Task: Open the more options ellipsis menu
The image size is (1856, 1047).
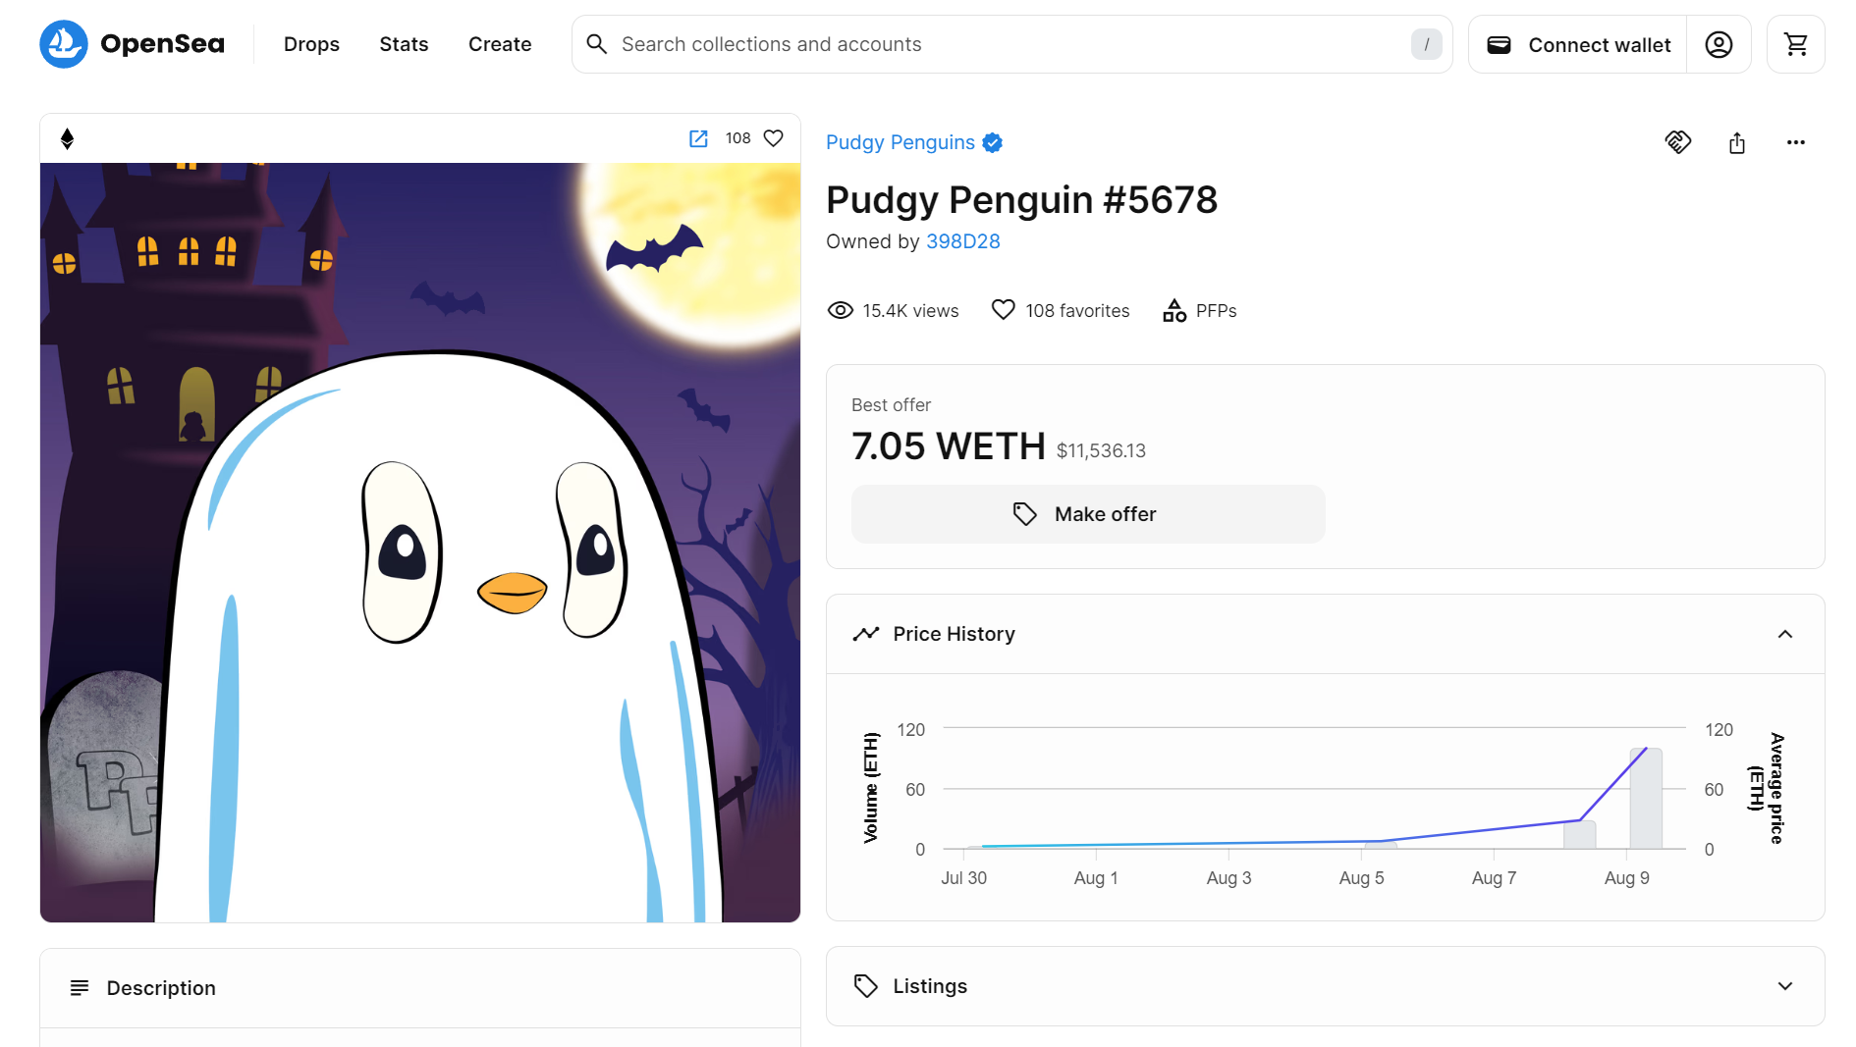Action: tap(1796, 142)
